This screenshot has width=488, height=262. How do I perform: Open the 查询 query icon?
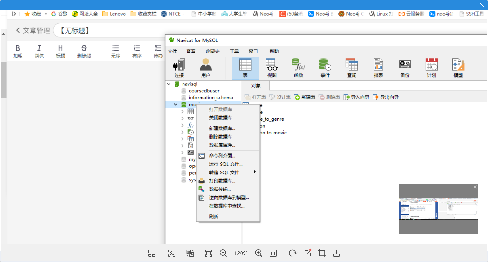point(352,68)
